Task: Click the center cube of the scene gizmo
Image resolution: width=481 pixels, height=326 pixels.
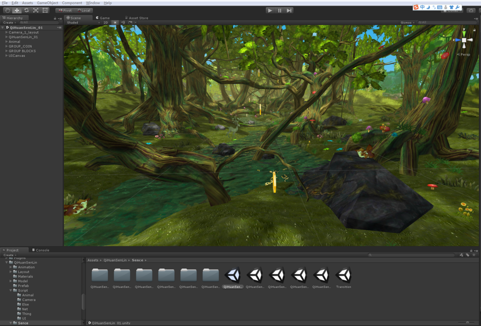Action: click(x=464, y=40)
